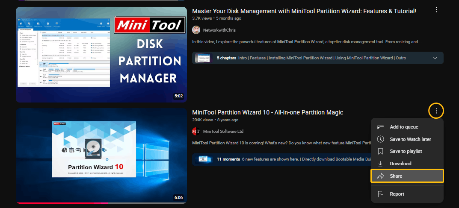Click the 6:06 duration badge
The image size is (459, 208).
coord(178,197)
